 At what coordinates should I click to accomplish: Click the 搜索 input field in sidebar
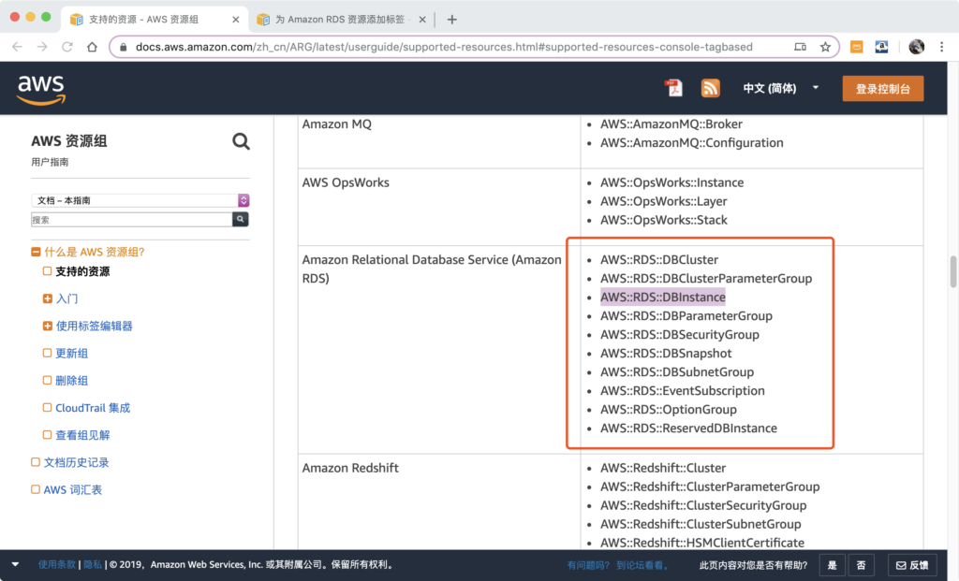pos(131,220)
